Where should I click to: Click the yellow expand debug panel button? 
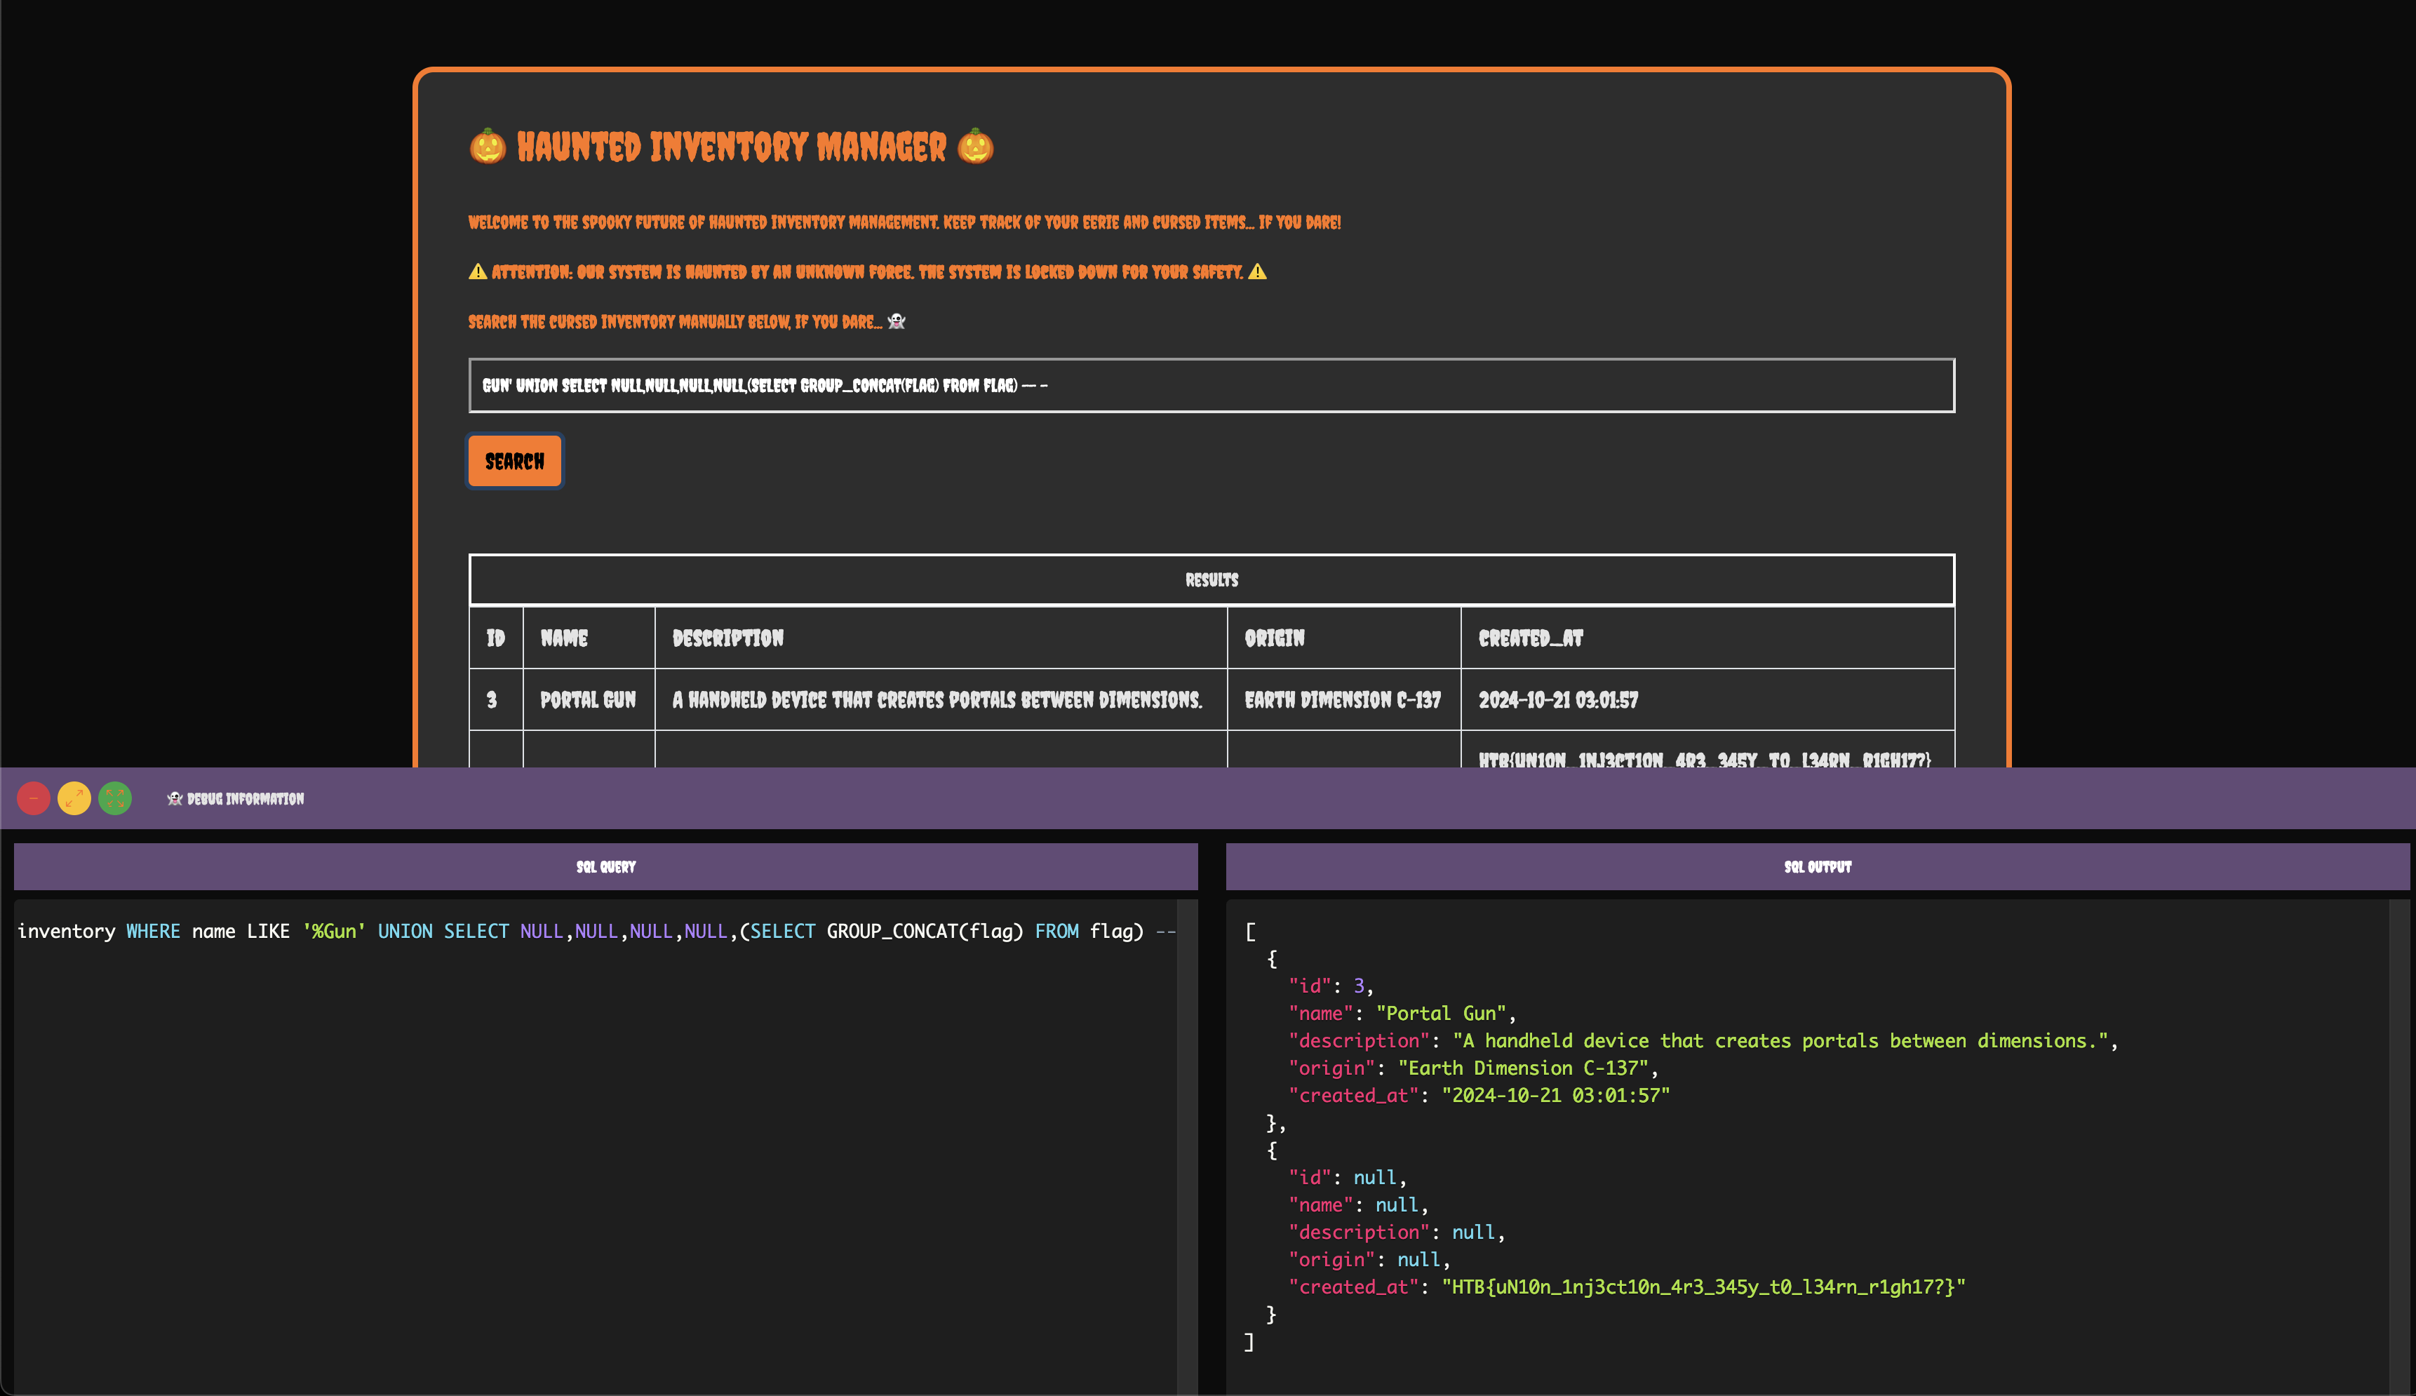tap(74, 799)
